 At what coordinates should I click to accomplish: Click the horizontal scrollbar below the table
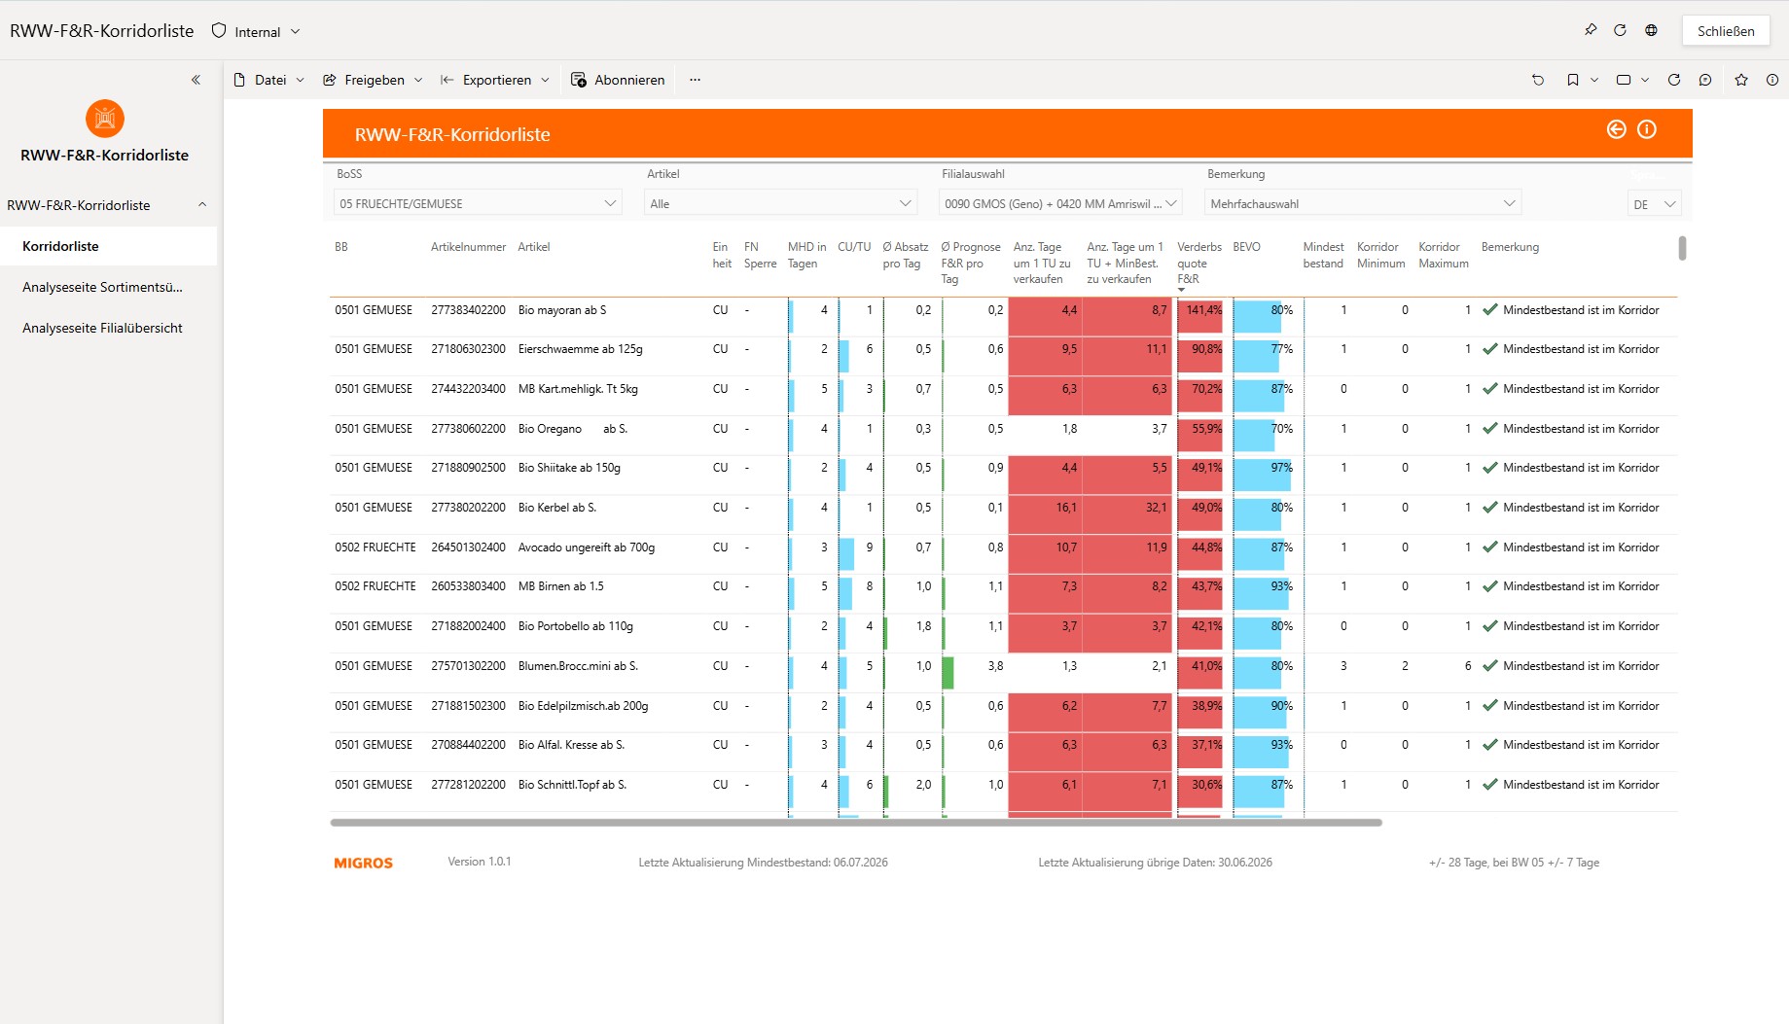856,823
